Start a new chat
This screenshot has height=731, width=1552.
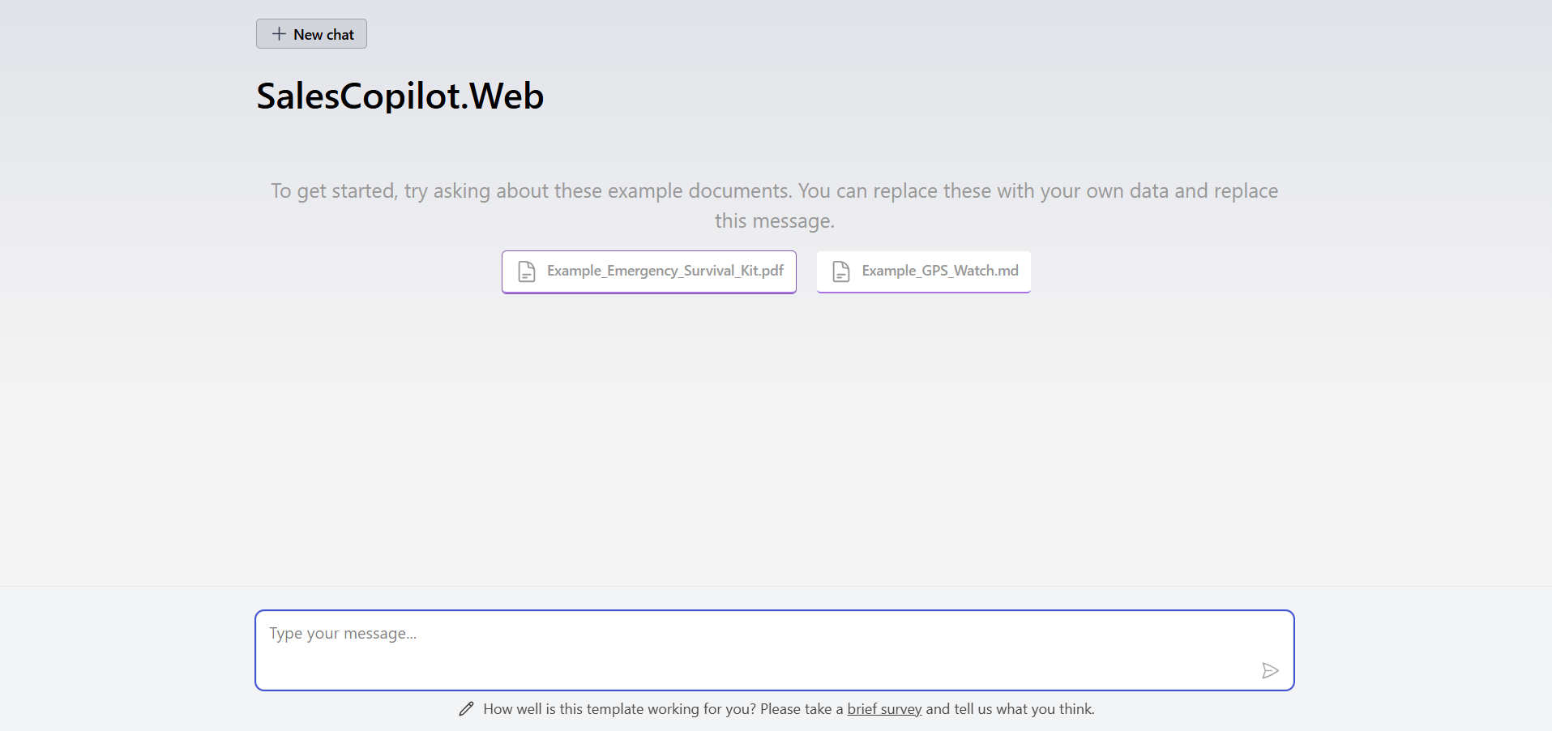click(311, 33)
